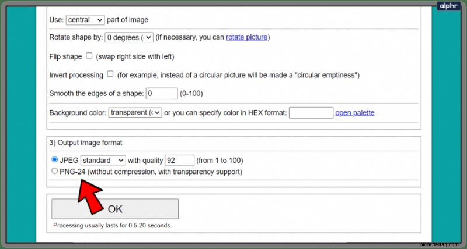Select the JPEG output format radio button

[x=54, y=159]
